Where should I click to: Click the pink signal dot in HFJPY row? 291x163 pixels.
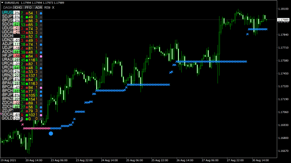[41, 56]
